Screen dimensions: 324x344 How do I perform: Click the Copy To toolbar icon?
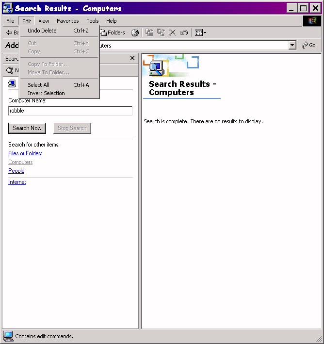161,33
